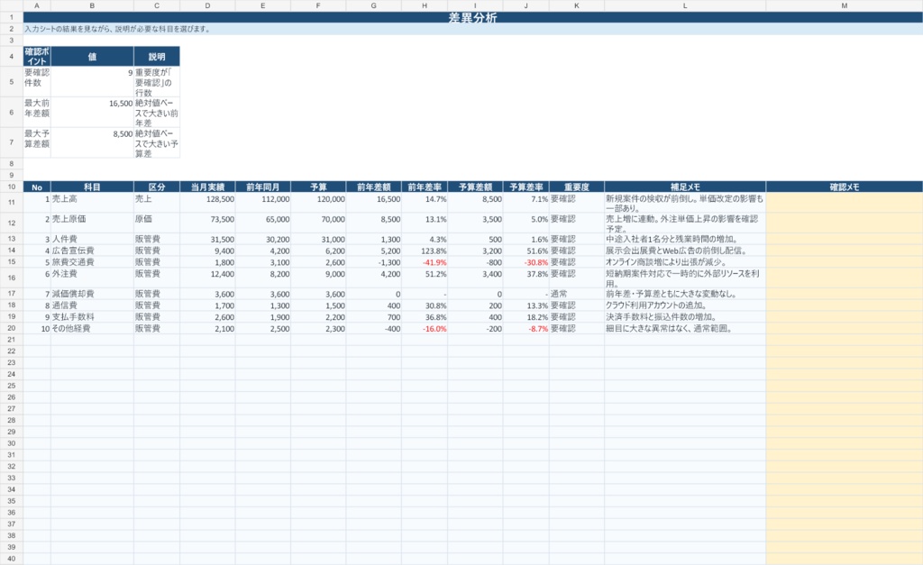Click the その他経費 cell
Screen dimensions: 923x565
tap(92, 328)
